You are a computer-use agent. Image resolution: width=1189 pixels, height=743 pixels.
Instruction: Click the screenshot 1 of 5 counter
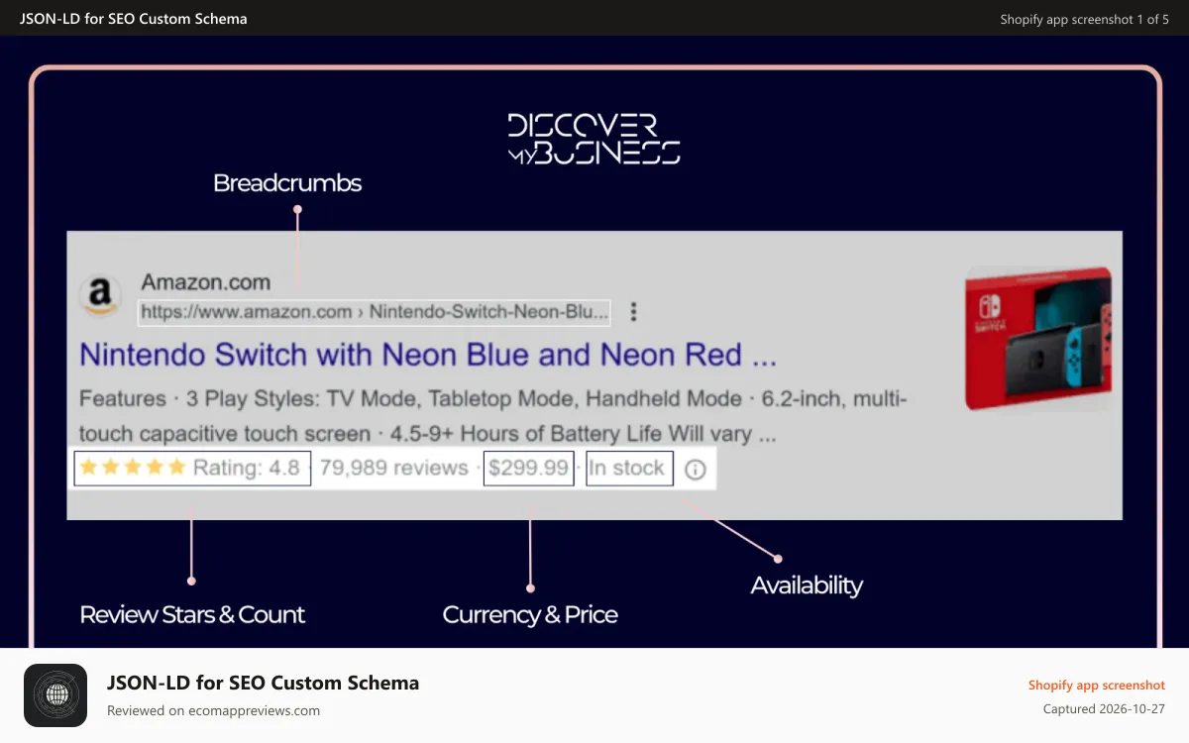pos(1085,19)
